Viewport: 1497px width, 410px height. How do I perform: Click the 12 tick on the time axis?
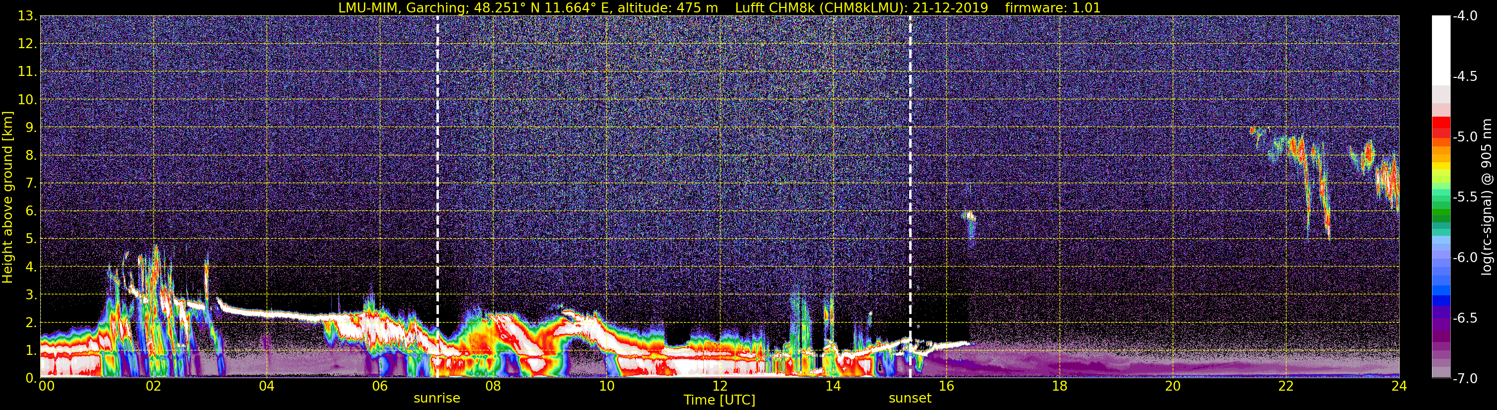pyautogui.click(x=719, y=387)
